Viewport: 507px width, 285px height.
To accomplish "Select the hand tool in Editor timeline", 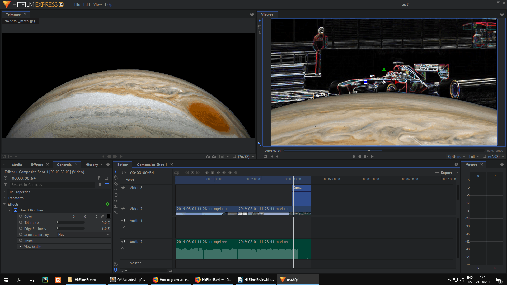I will pyautogui.click(x=116, y=178).
